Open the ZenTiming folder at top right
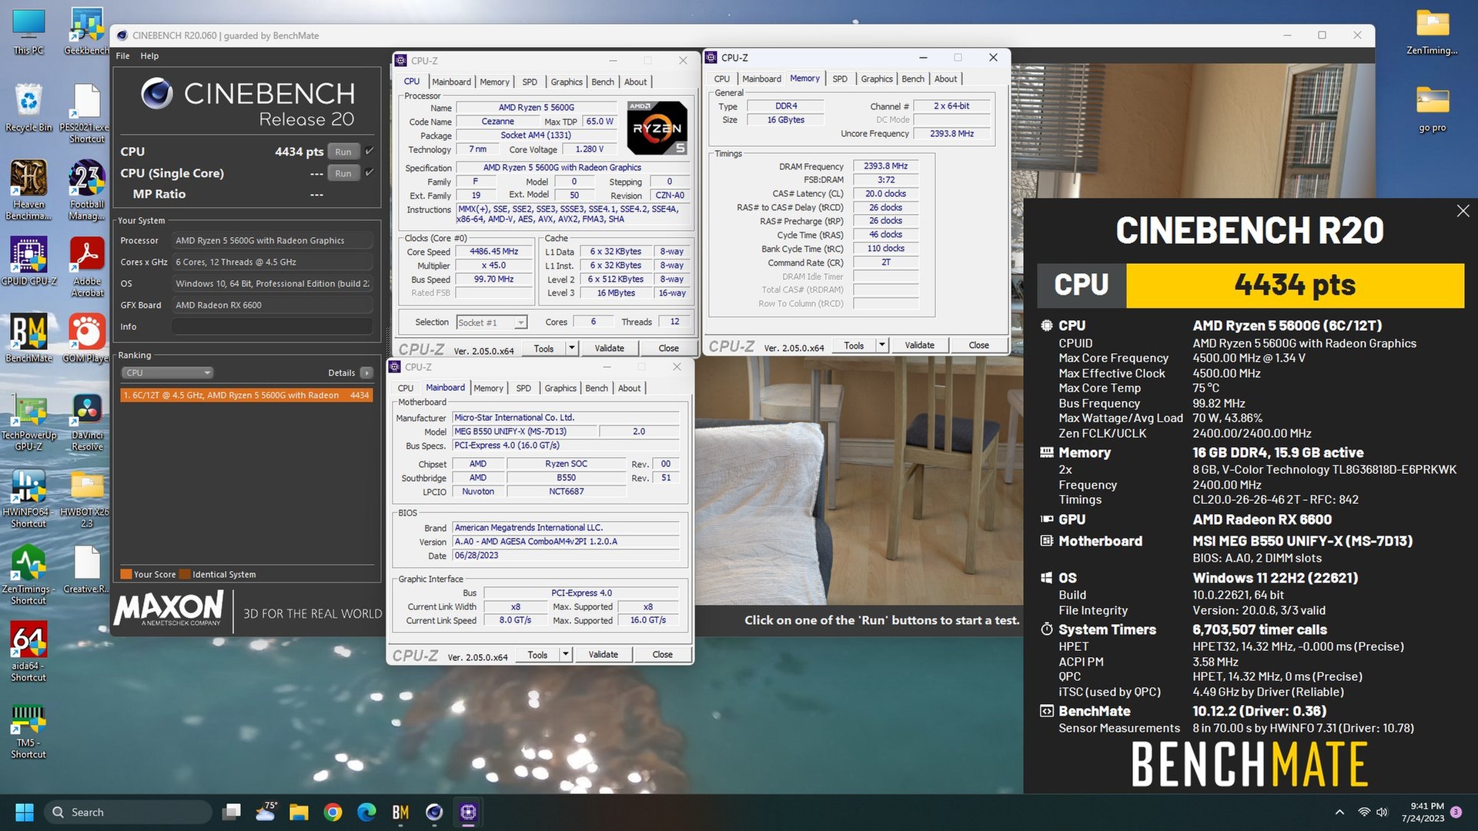 pyautogui.click(x=1432, y=32)
